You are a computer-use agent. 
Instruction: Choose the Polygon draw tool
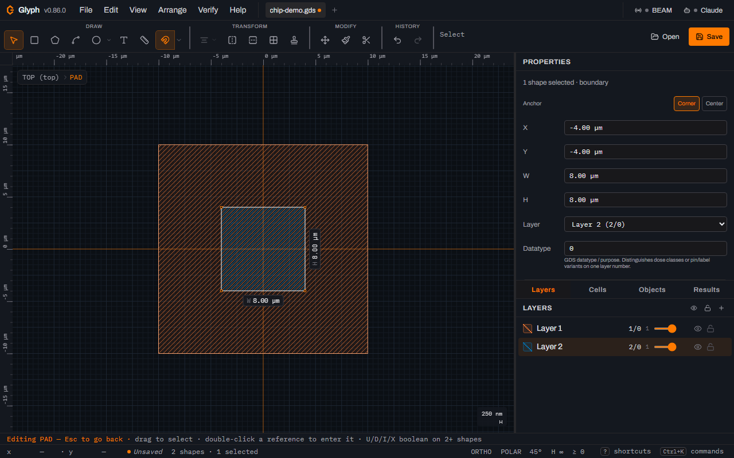click(55, 40)
